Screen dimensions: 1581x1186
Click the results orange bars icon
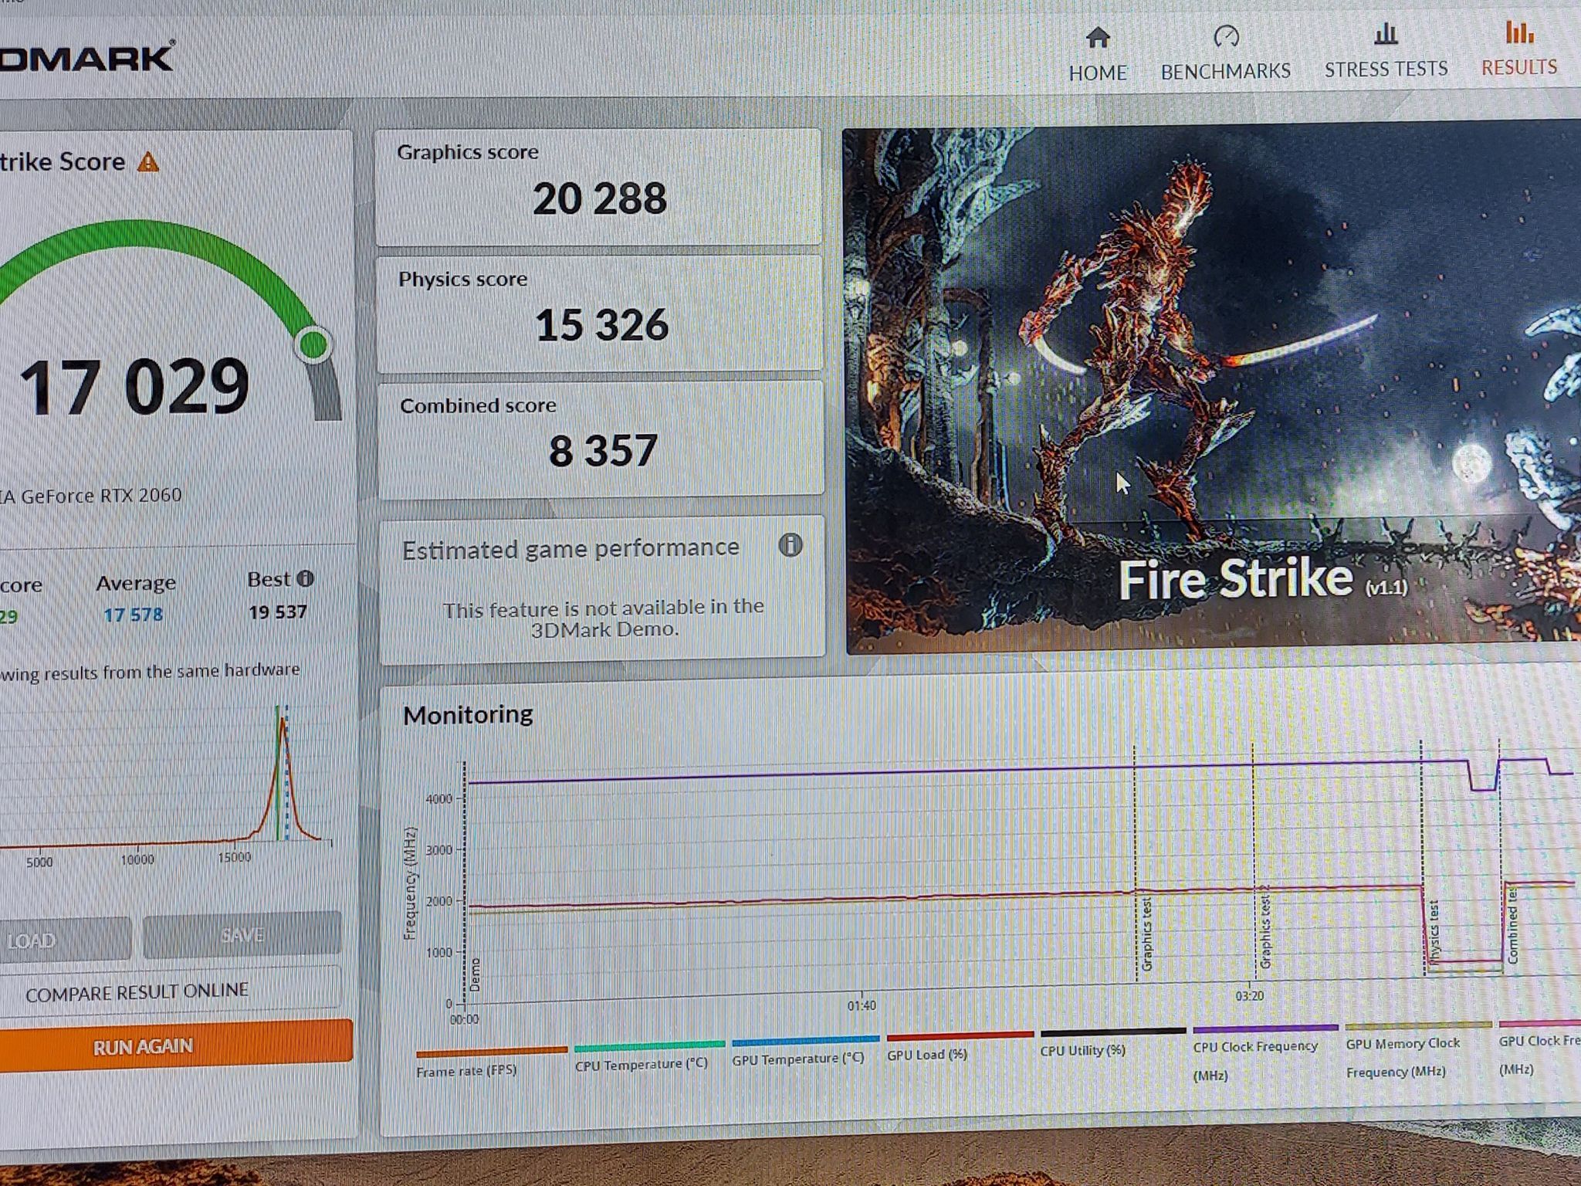1519,32
